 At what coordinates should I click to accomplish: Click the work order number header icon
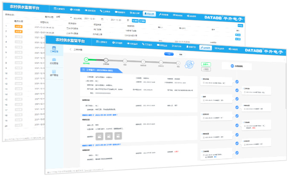click(x=84, y=70)
